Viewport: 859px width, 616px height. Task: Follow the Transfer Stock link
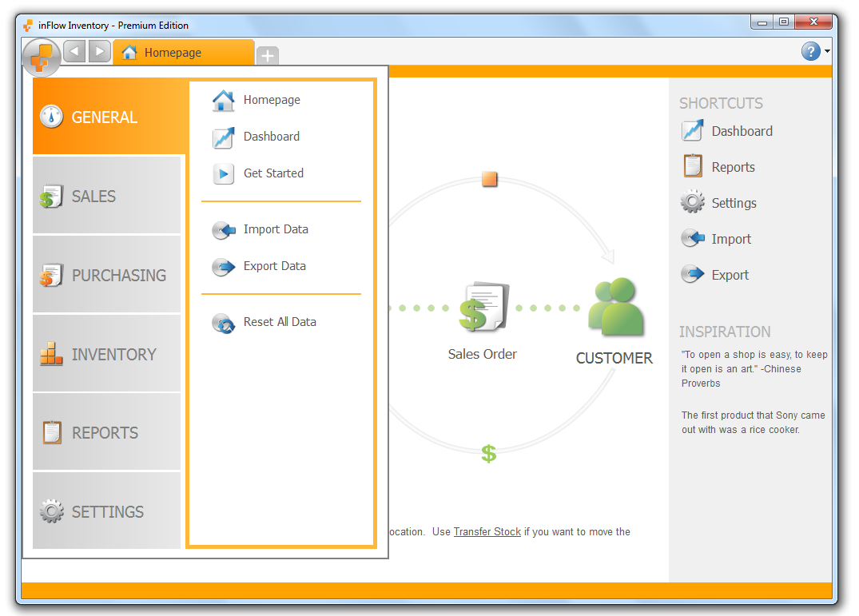487,531
